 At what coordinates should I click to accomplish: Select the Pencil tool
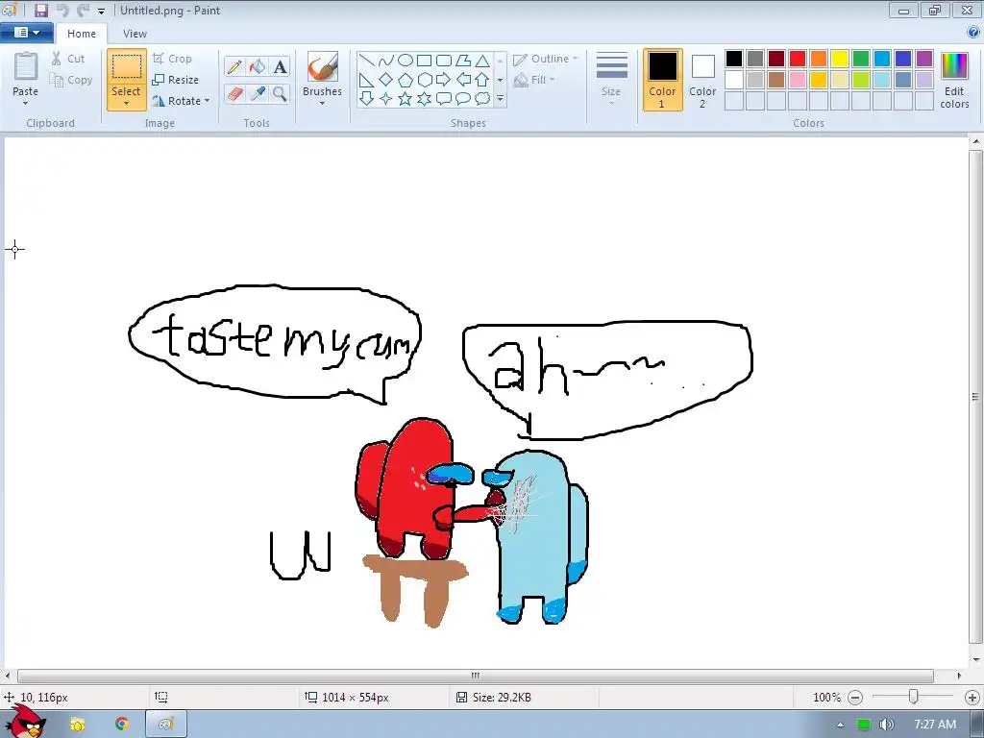(234, 66)
